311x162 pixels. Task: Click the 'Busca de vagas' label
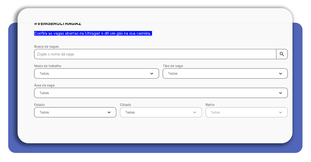46,47
